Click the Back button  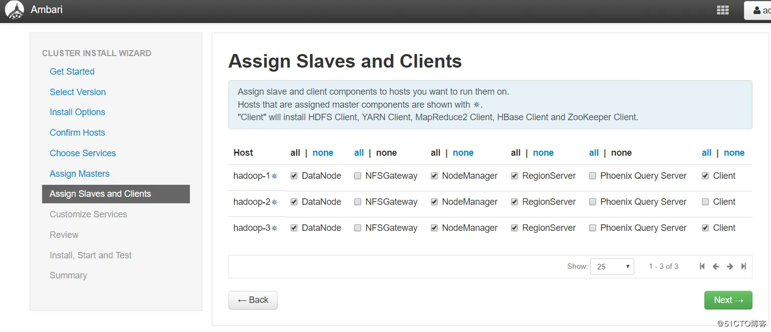tap(253, 300)
